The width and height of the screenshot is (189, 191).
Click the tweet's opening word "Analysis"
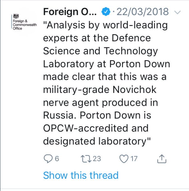[x=66, y=25]
